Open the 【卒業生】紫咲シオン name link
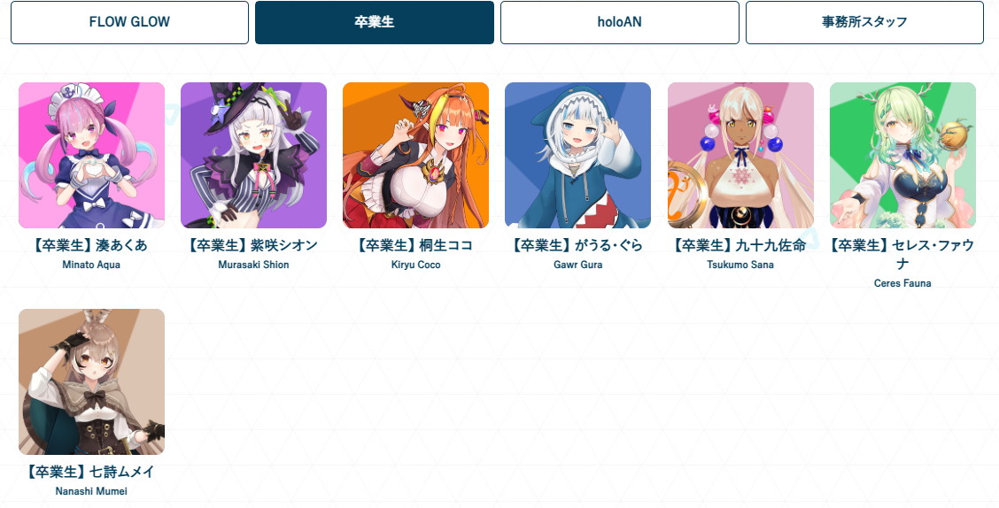Viewport: 999px width, 508px height. coord(253,245)
